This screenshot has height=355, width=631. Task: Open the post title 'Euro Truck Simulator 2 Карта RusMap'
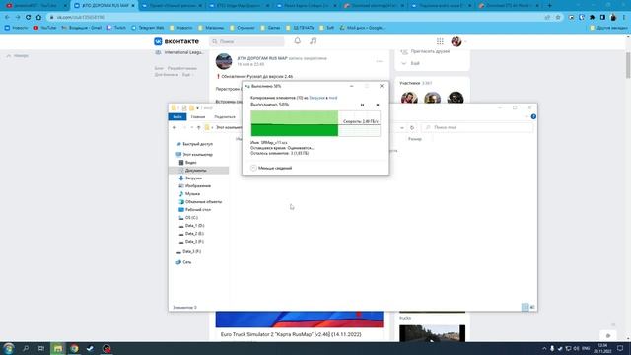291,334
